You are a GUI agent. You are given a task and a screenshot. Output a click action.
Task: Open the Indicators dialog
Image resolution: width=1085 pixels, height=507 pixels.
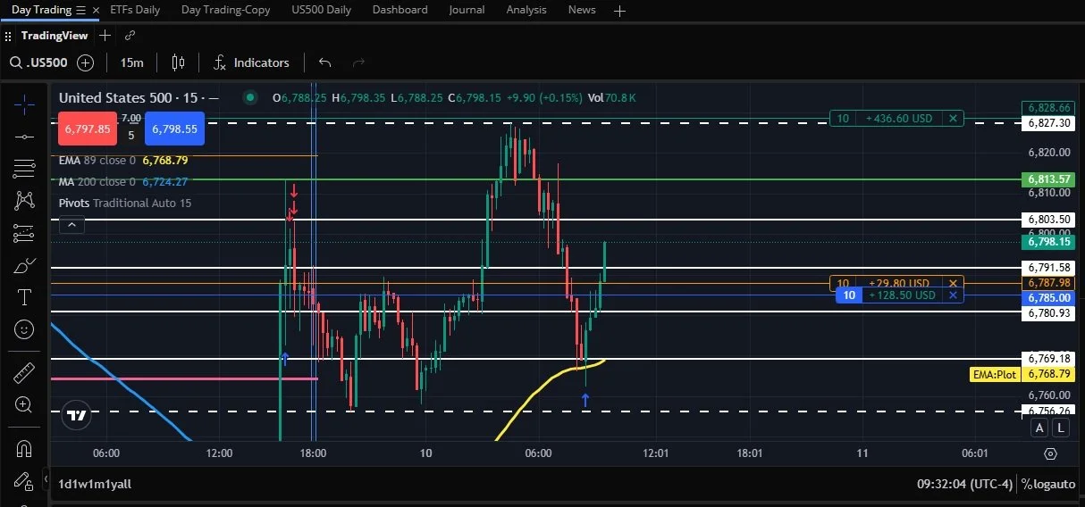(x=251, y=62)
